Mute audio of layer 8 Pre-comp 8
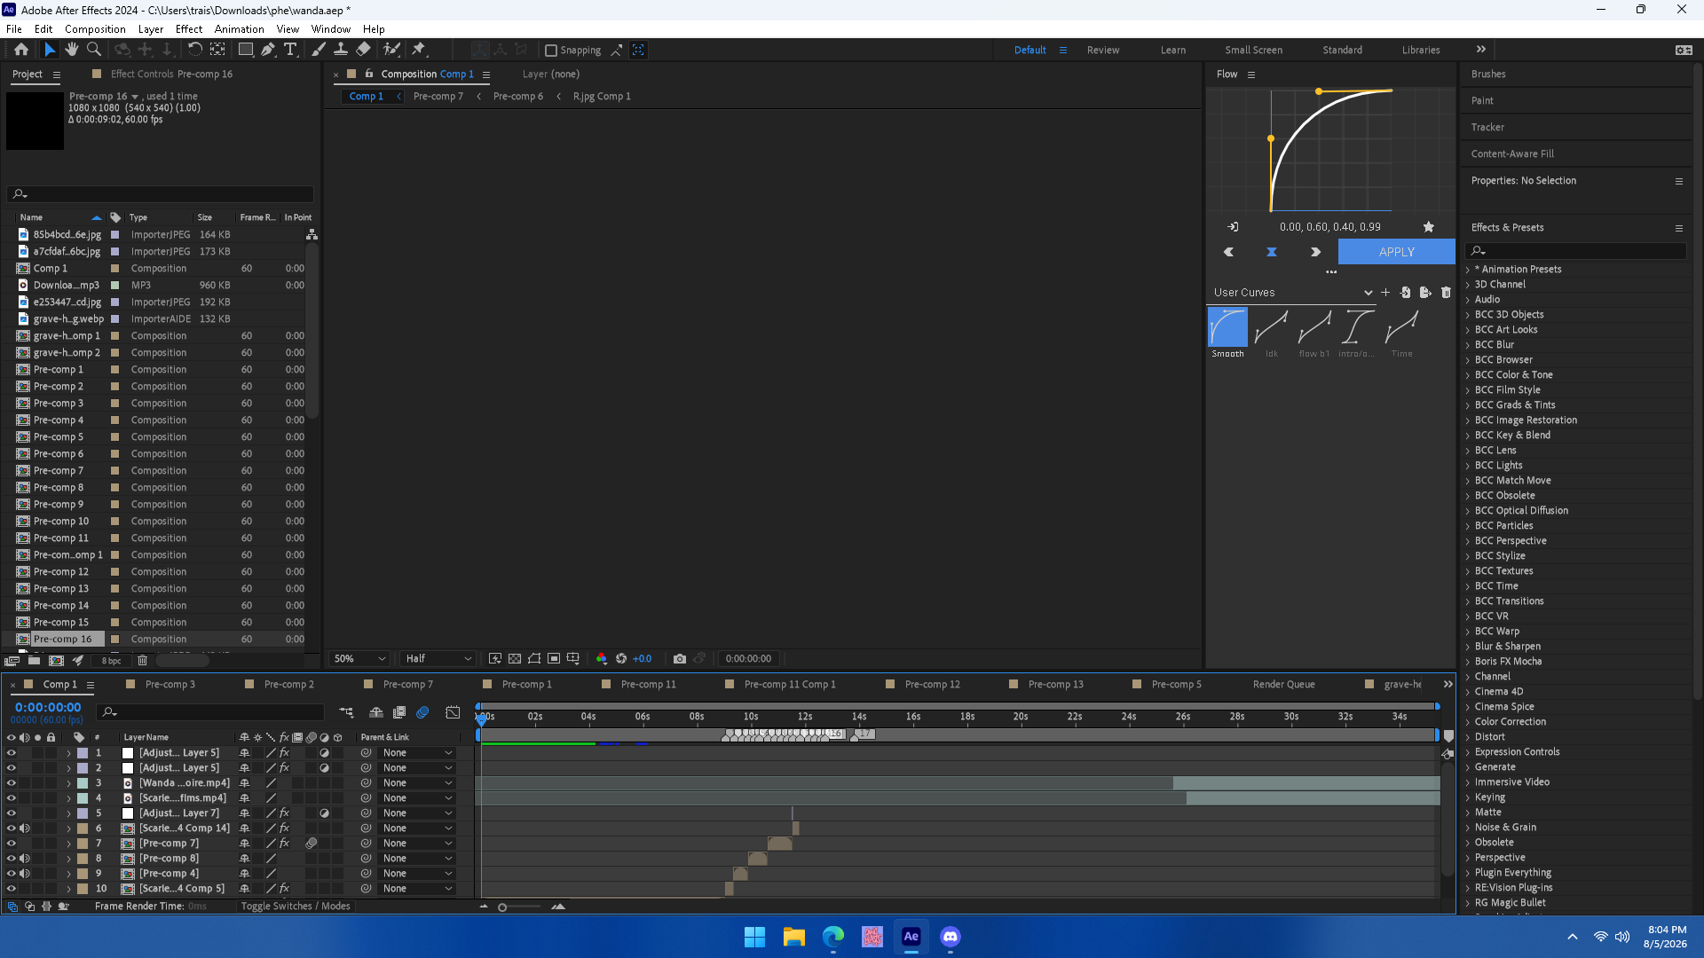This screenshot has width=1704, height=958. click(x=25, y=859)
